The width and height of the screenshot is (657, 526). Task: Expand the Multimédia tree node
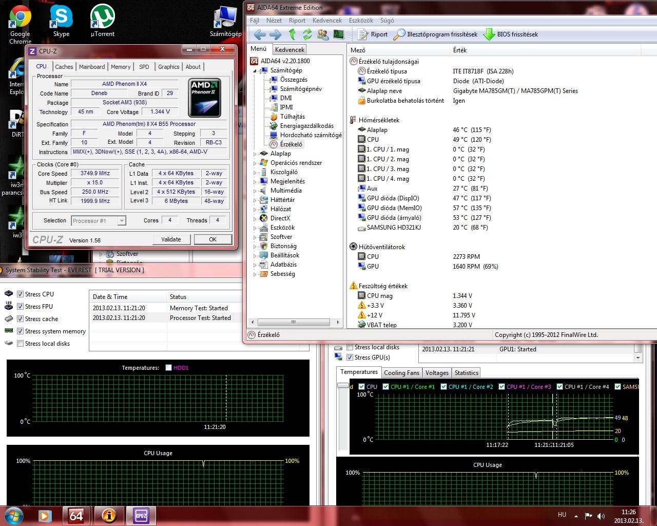pyautogui.click(x=255, y=191)
